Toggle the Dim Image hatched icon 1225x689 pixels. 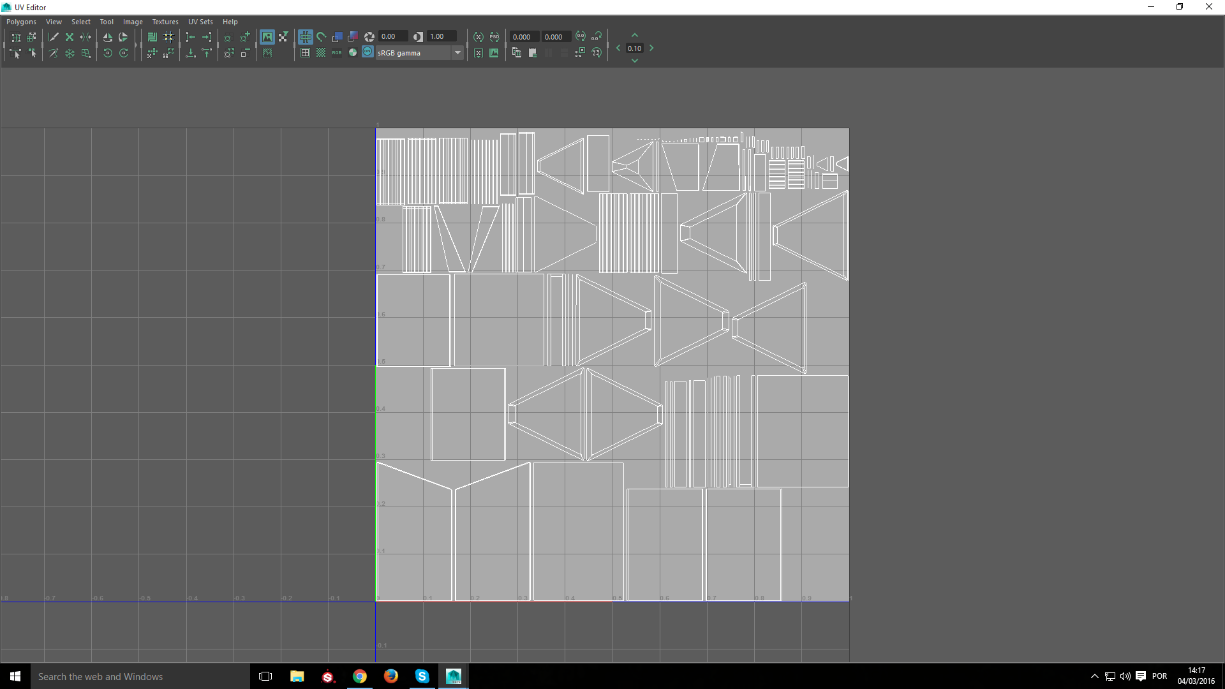[267, 54]
